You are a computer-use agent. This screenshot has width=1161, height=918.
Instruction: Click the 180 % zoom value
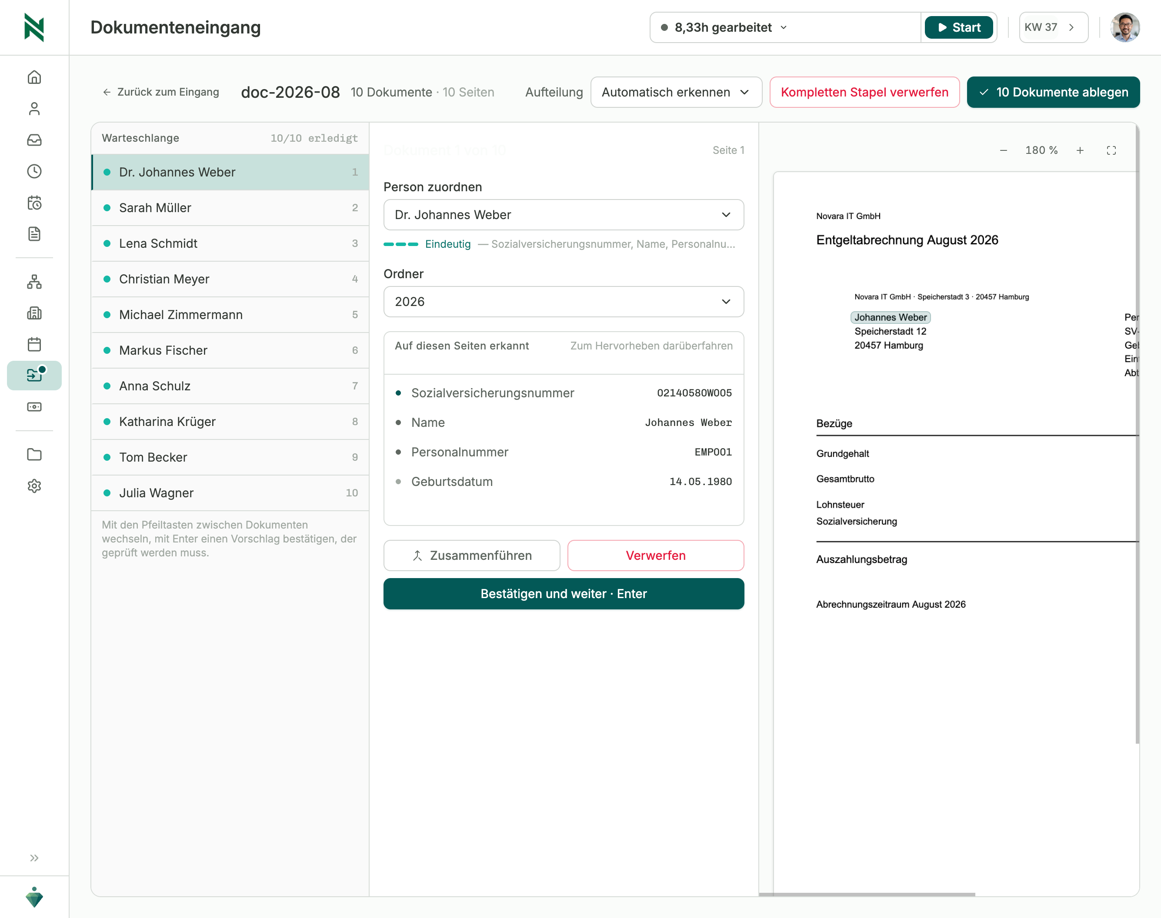coord(1041,150)
